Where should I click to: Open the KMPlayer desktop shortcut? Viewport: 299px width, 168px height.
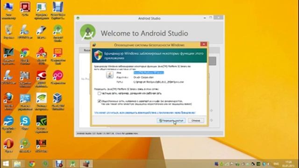pos(42,146)
